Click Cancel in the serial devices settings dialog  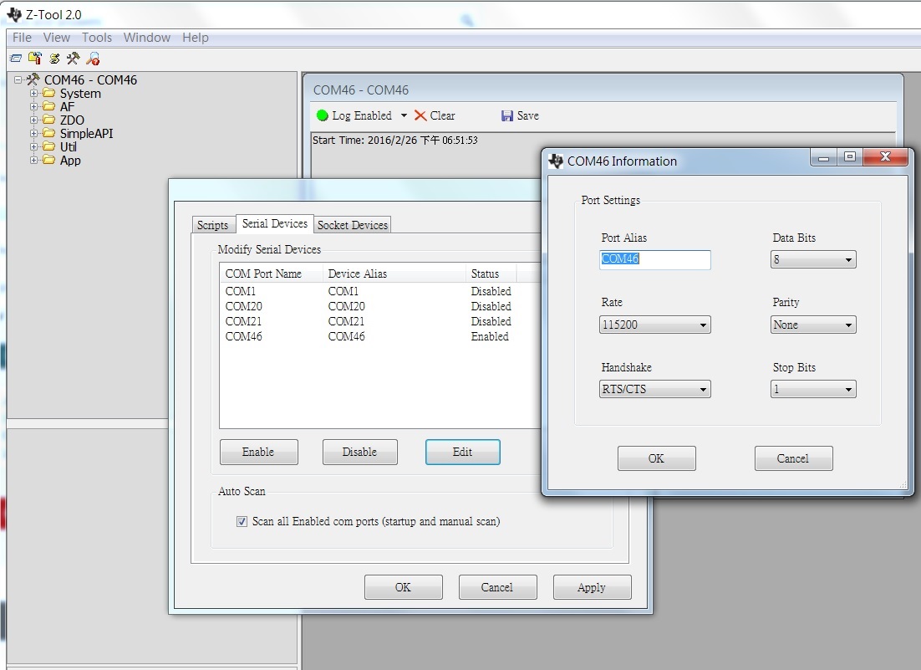[x=497, y=587]
